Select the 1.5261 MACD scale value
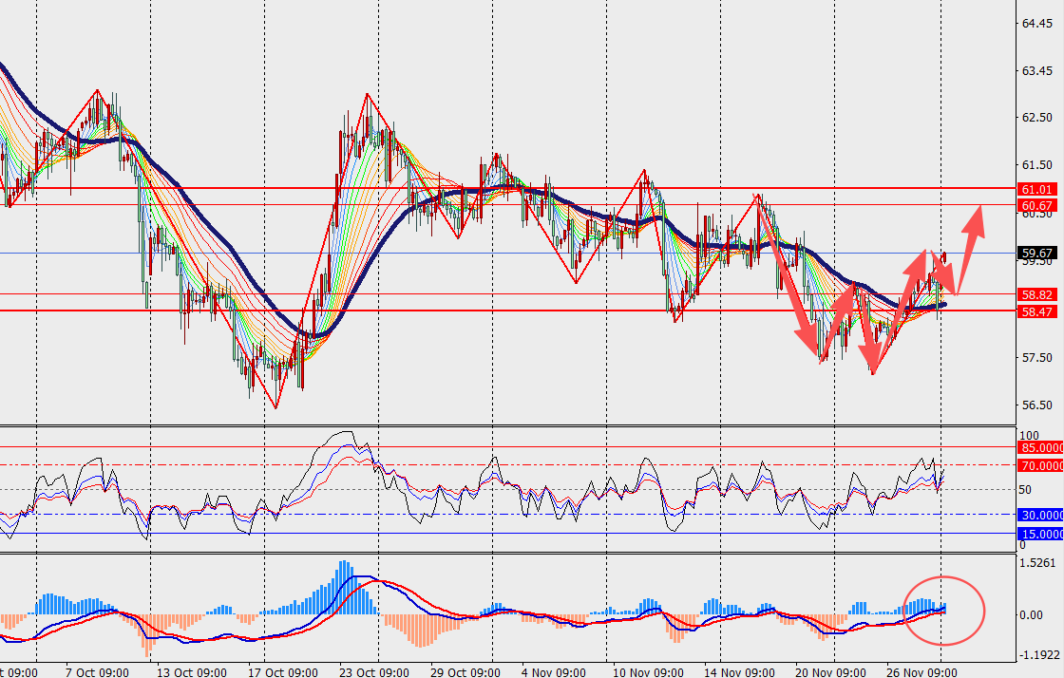 [x=1037, y=562]
